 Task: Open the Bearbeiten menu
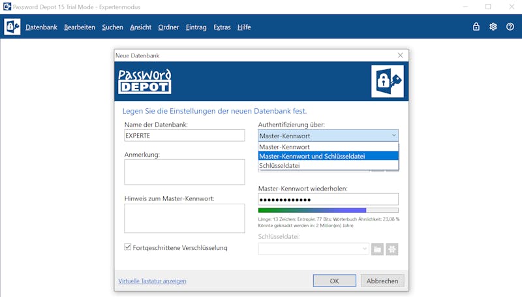[80, 27]
